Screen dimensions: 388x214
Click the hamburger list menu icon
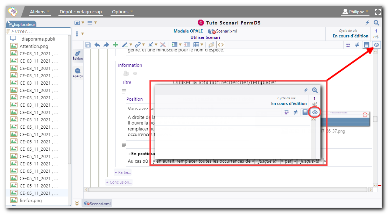click(x=90, y=23)
